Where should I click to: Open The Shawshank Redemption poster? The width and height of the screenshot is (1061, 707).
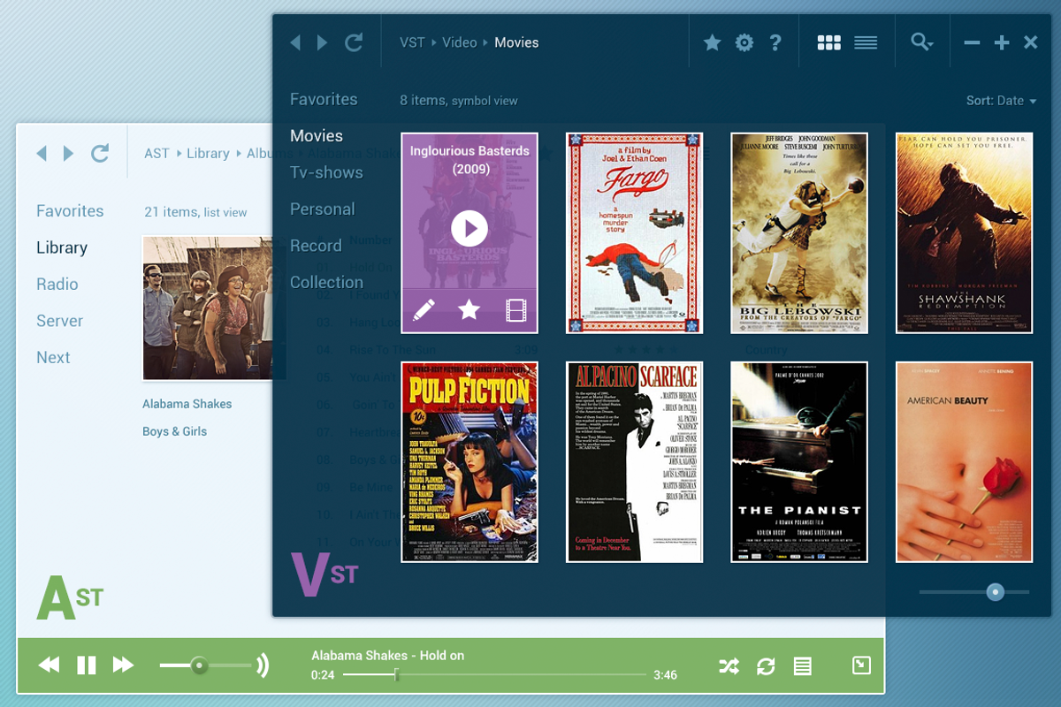[964, 233]
